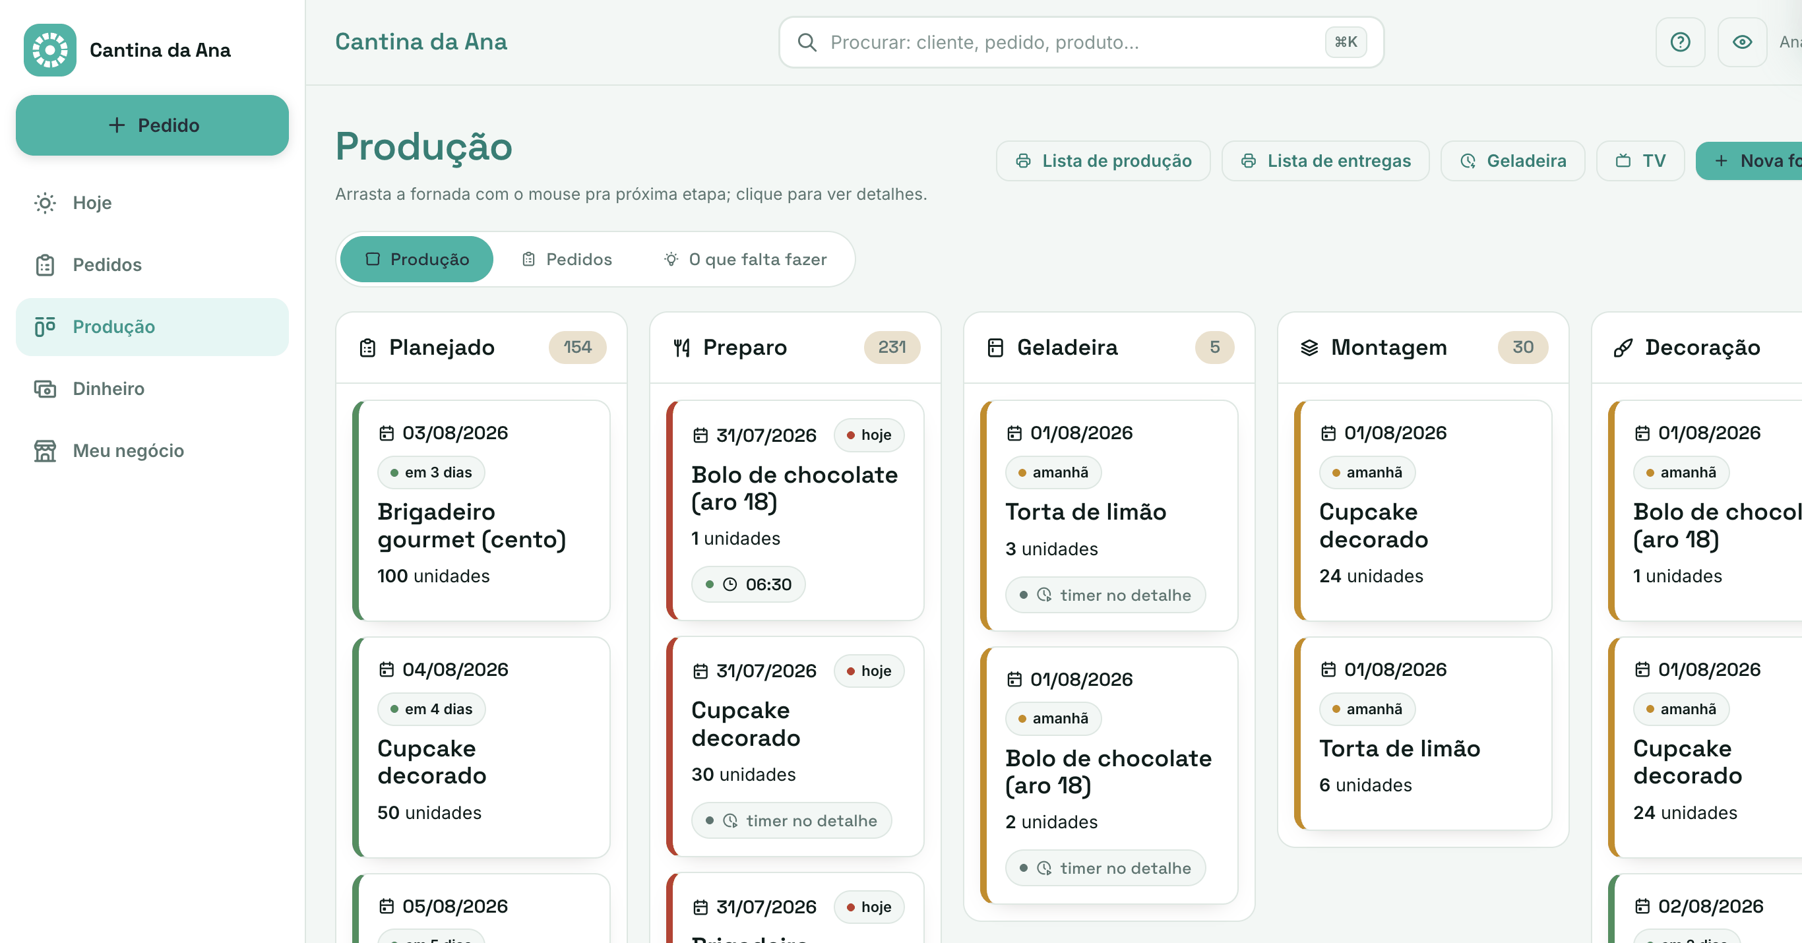Switch to the Pedidos view tab
Viewport: 1802px width, 943px height.
coord(566,260)
